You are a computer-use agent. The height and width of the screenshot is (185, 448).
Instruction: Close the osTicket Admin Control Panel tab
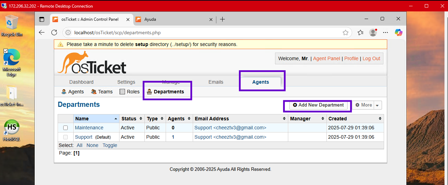click(x=127, y=19)
